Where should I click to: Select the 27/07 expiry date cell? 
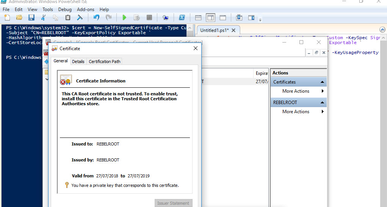coord(262,81)
